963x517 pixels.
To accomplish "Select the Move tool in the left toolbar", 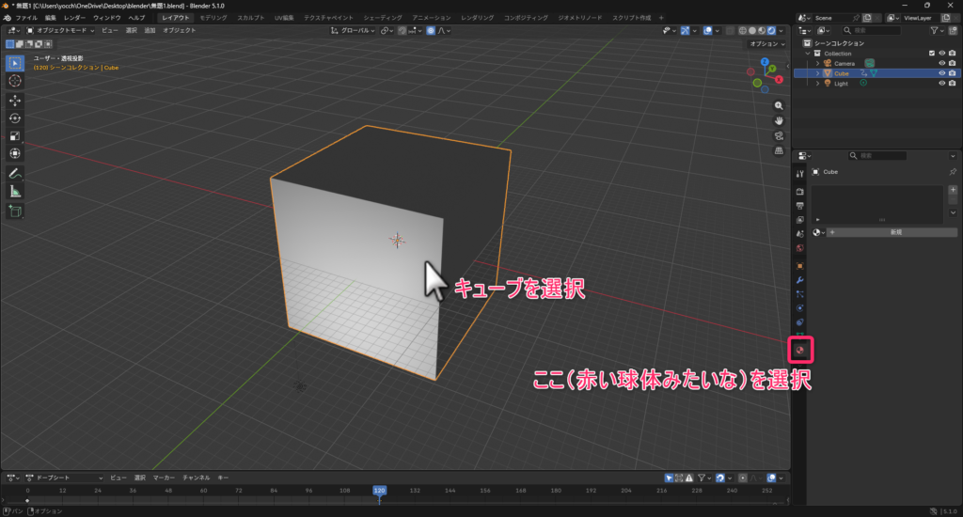I will [15, 100].
